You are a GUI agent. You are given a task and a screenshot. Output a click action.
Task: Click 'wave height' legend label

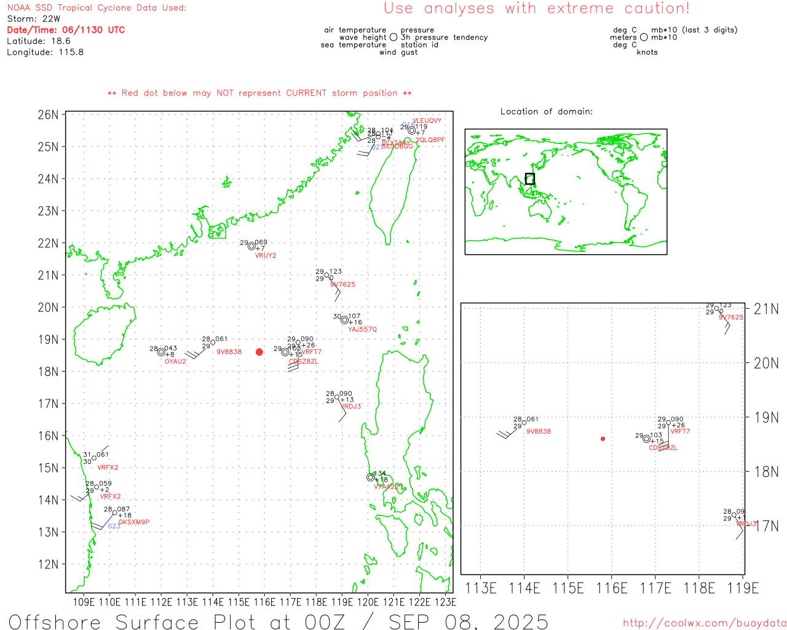(363, 38)
